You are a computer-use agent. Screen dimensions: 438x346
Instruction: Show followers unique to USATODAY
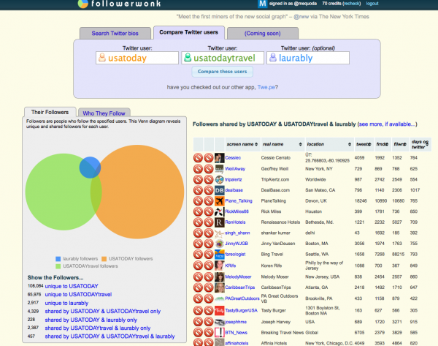[x=72, y=286]
